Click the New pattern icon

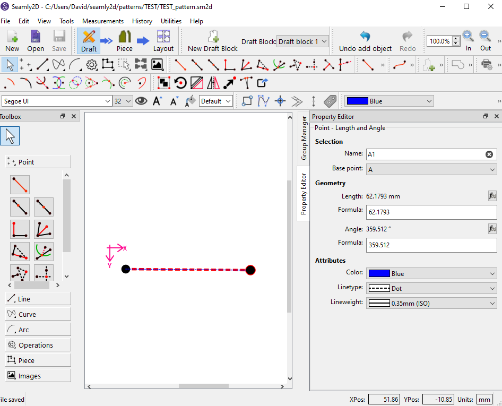[x=12, y=40]
